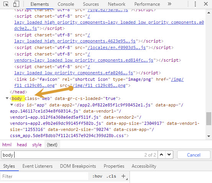Click the data-vendor2-size value 90274
Screen dimensions: 212x183
click(102, 129)
